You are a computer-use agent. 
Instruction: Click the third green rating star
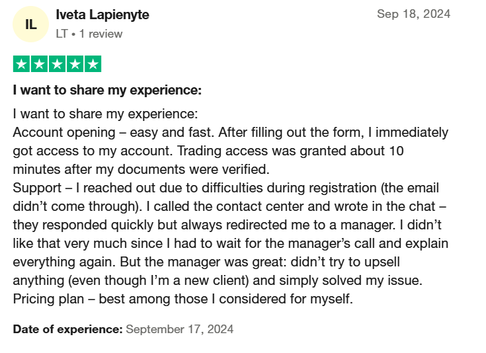(58, 64)
